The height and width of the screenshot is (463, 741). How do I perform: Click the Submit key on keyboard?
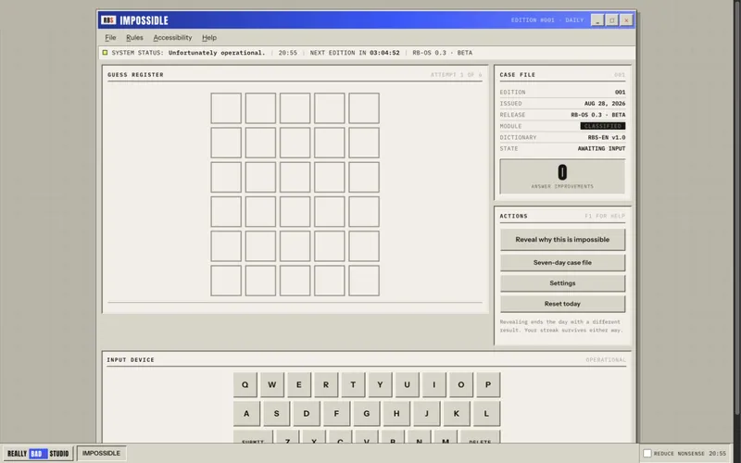pyautogui.click(x=253, y=437)
